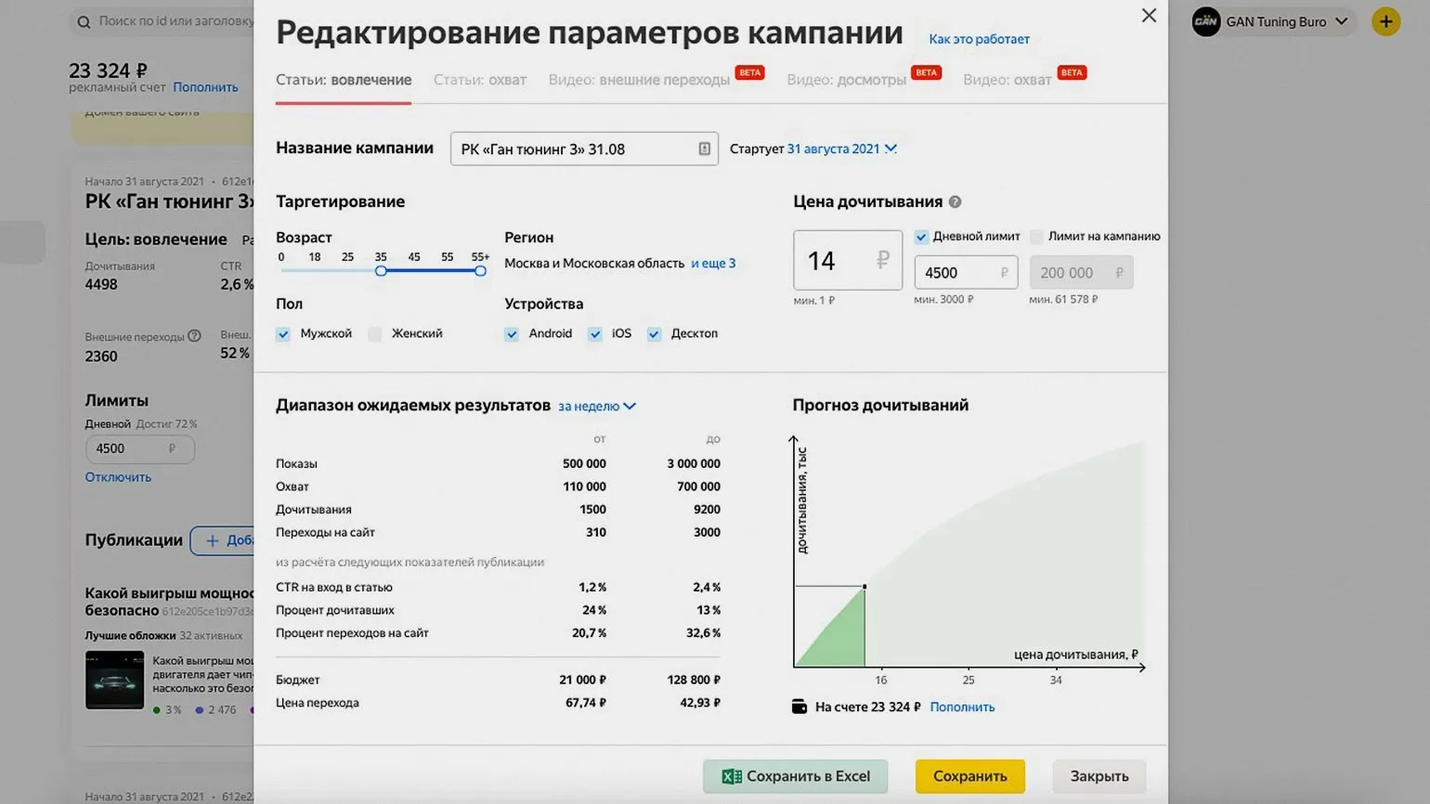Expand the за неделю period dropdown
The image size is (1430, 804).
596,406
